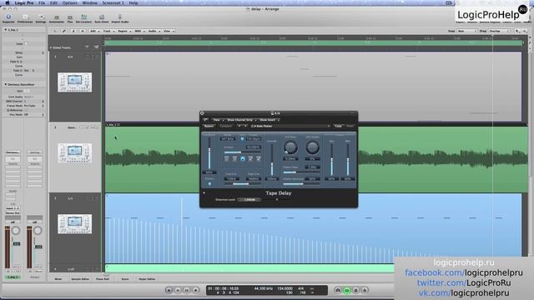534x300 pixels.
Task: Open the Help menu
Action: click(133, 2)
